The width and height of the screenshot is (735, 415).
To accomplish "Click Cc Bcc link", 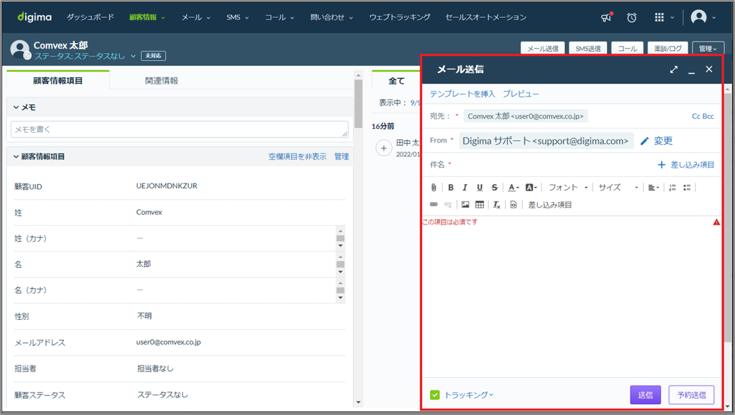I will [703, 116].
